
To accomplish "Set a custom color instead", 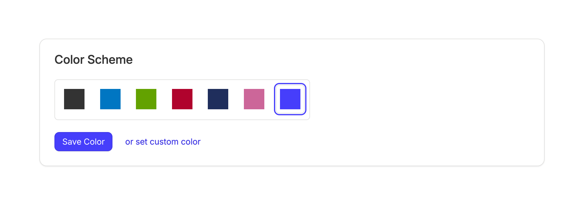I will coord(163,142).
